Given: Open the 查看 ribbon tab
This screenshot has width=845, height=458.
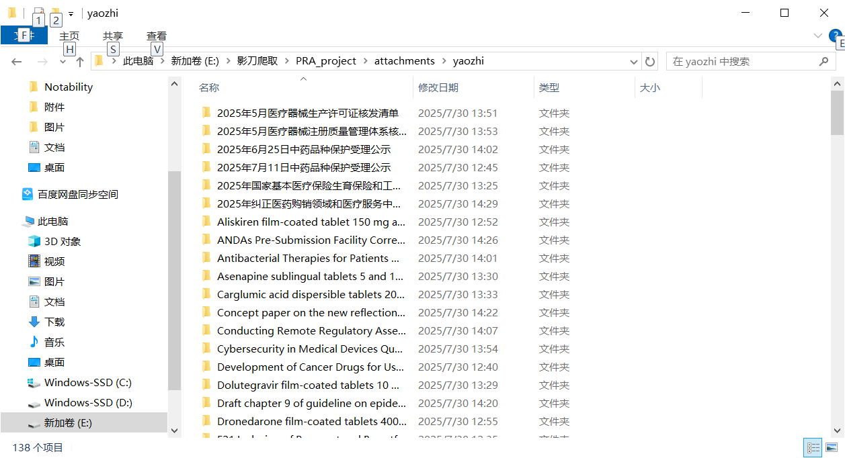Looking at the screenshot, I should 157,36.
